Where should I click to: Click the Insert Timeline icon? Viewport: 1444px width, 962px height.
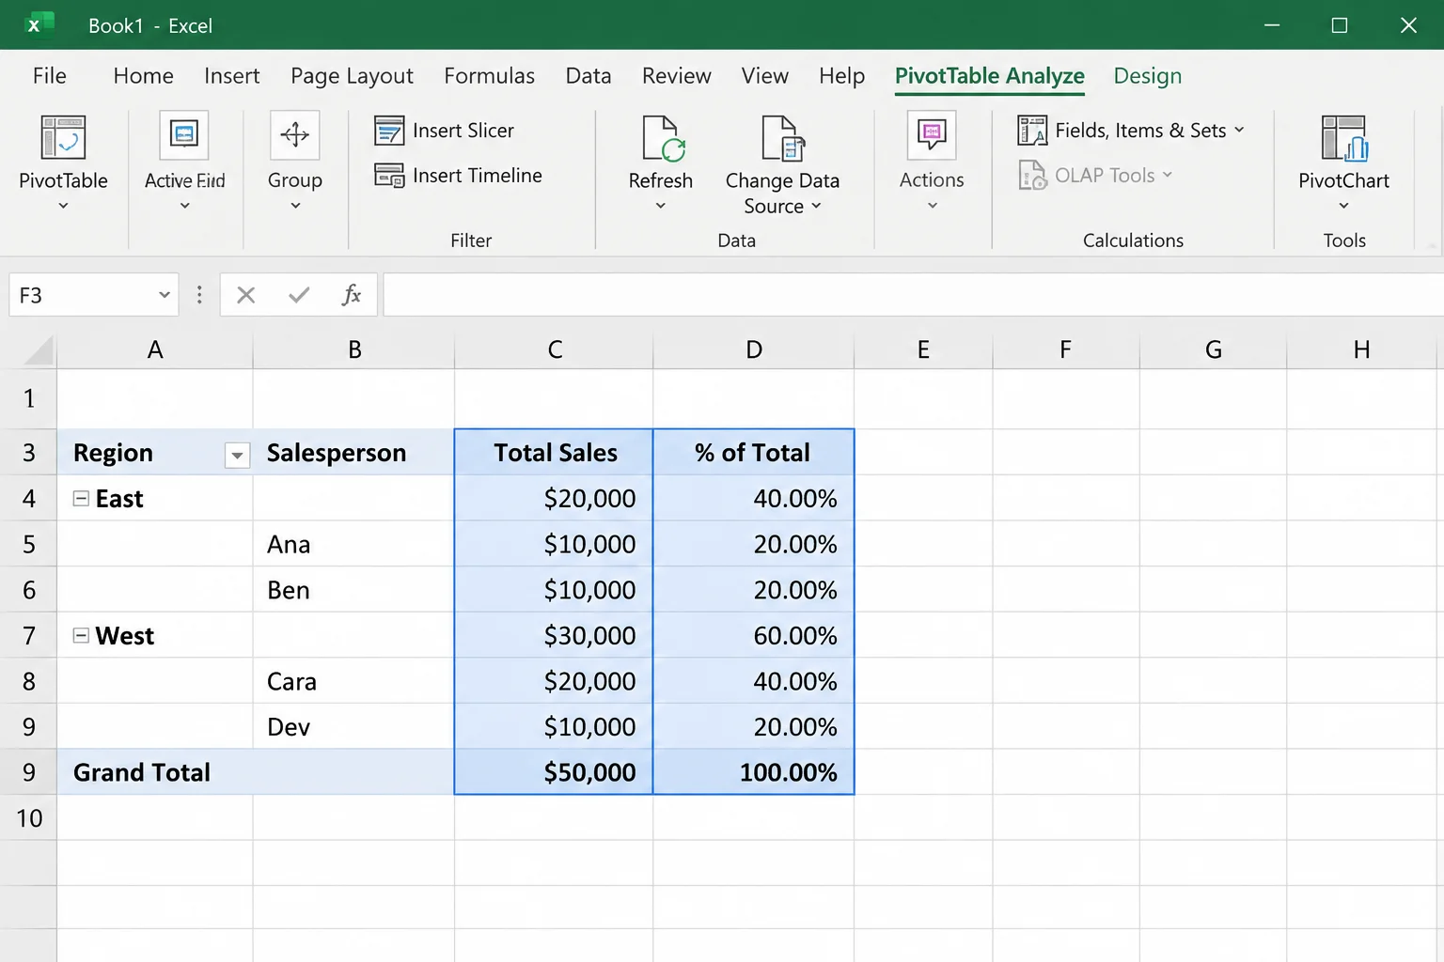click(x=389, y=176)
